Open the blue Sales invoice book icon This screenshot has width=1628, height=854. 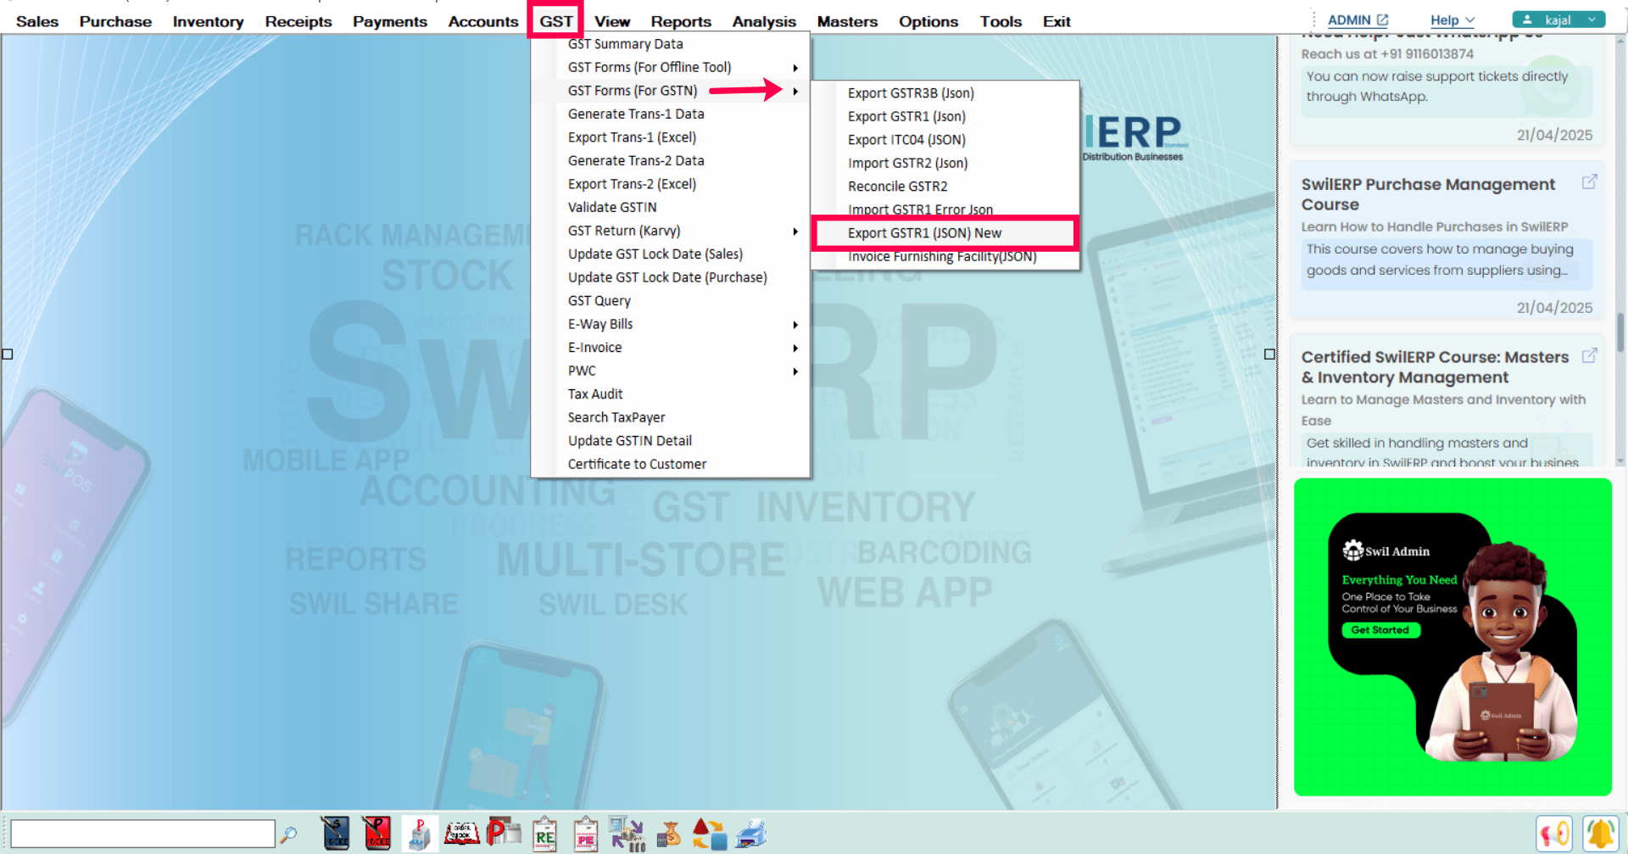point(336,834)
